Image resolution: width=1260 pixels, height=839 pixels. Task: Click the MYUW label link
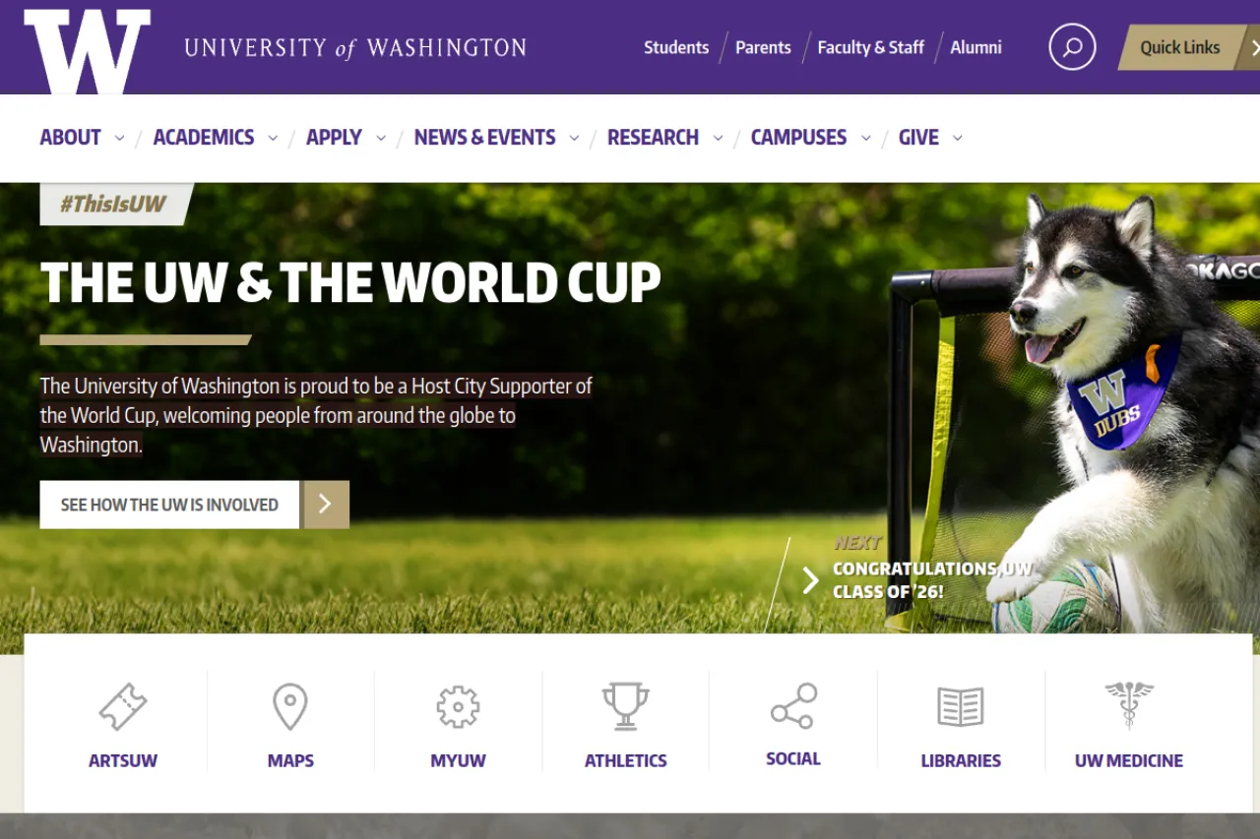[458, 760]
